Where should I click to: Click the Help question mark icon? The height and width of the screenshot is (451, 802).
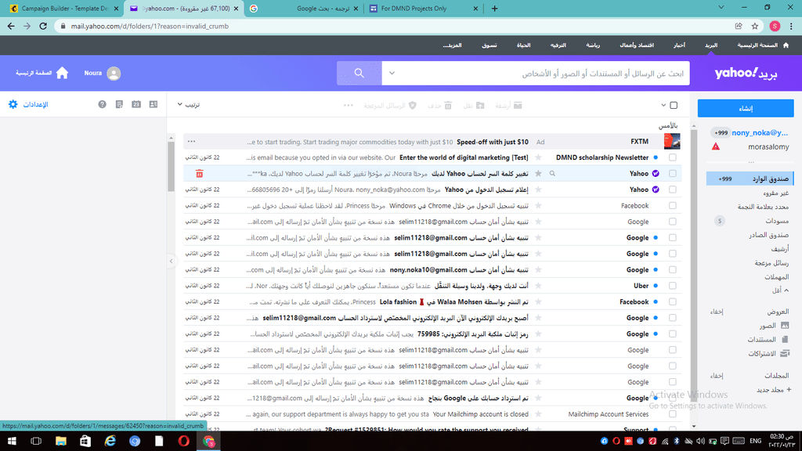tap(103, 104)
